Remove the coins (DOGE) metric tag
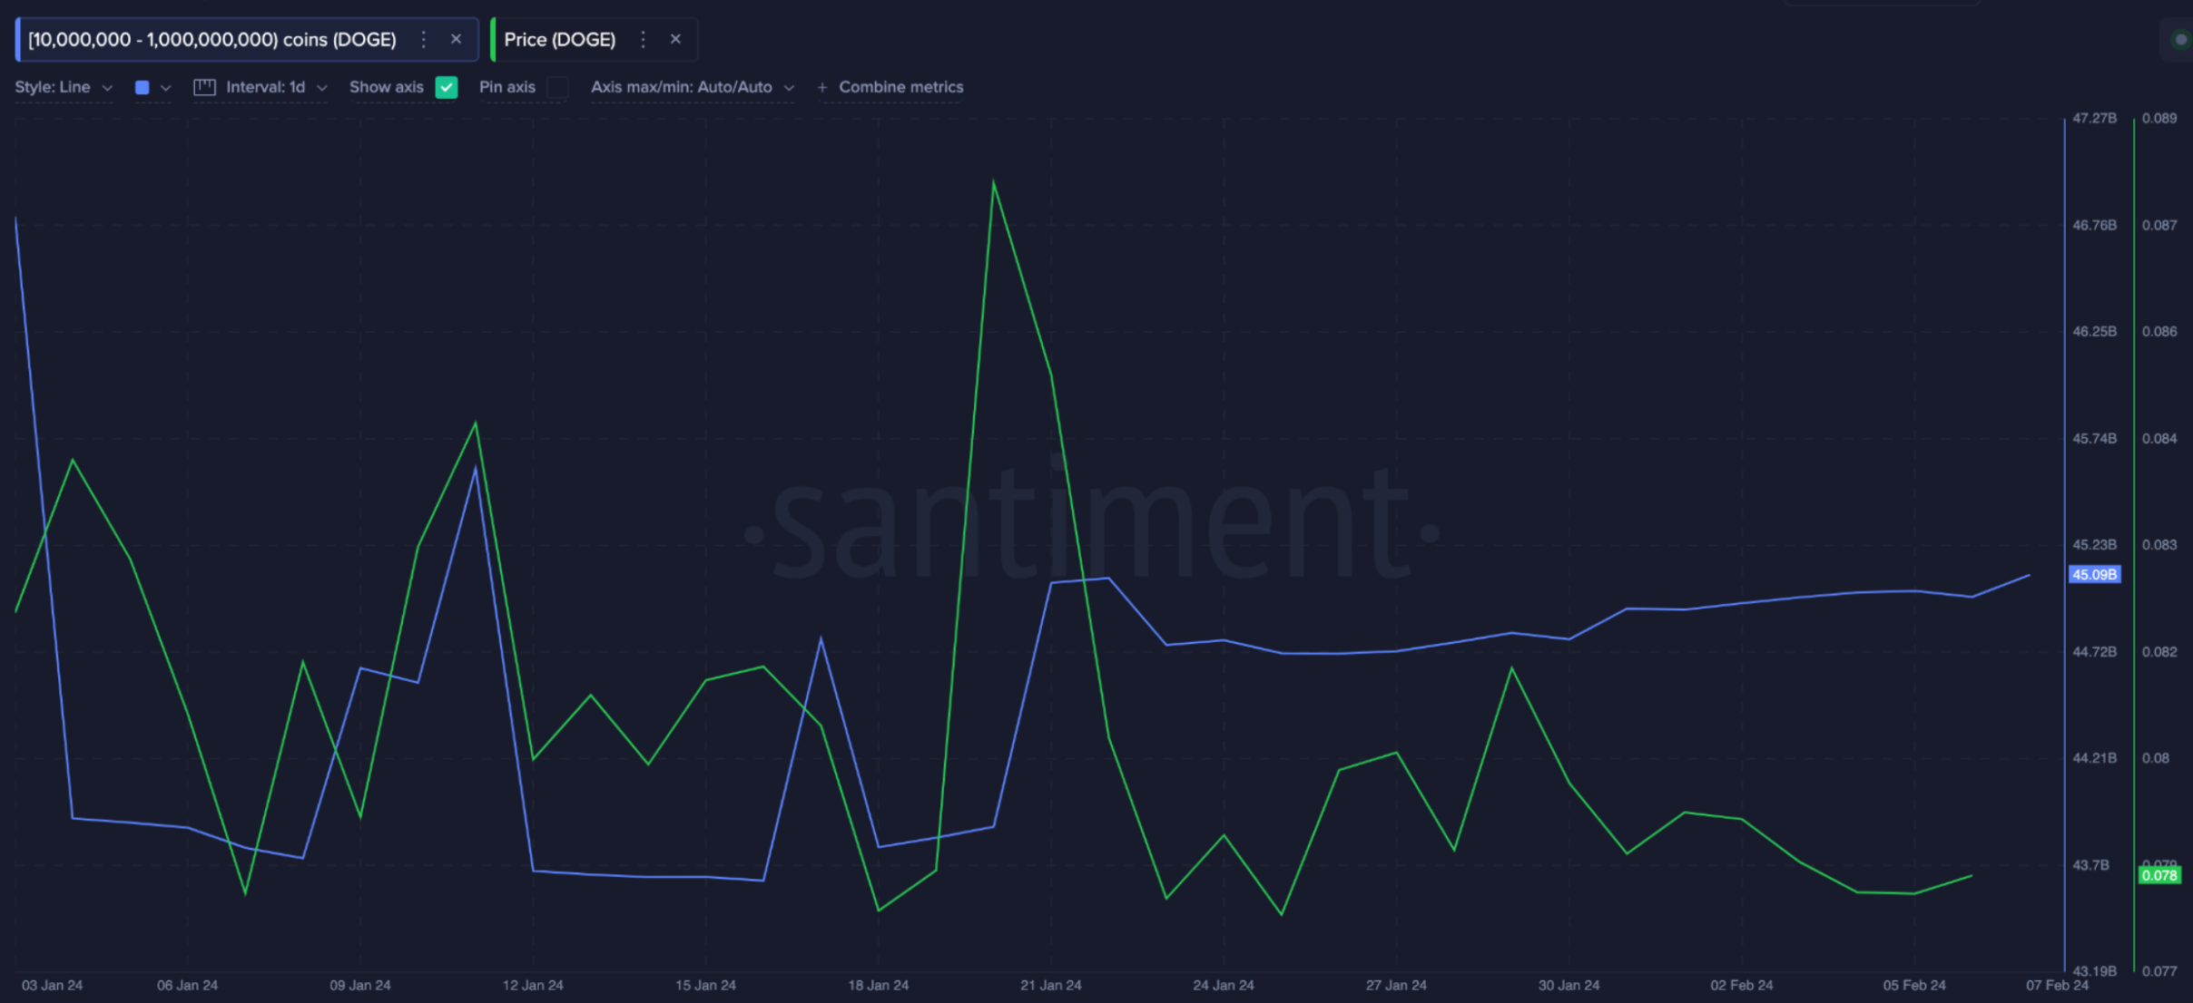This screenshot has height=1003, width=2193. click(x=456, y=39)
